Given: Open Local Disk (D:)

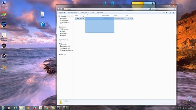Looking at the screenshot, I should point(66,48).
